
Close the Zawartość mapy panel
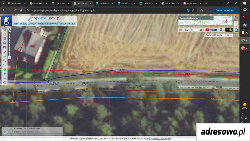tap(230, 35)
